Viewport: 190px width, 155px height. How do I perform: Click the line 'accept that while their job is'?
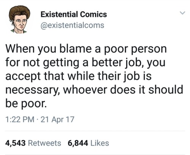click(78, 76)
